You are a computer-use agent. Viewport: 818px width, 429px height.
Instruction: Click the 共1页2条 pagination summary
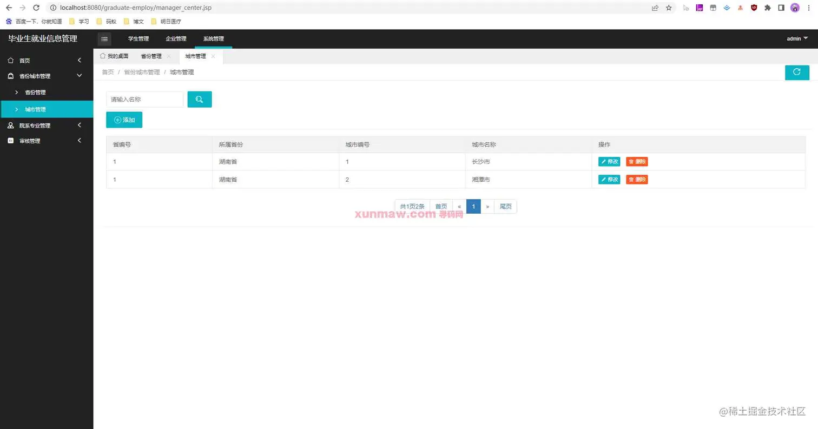tap(412, 207)
